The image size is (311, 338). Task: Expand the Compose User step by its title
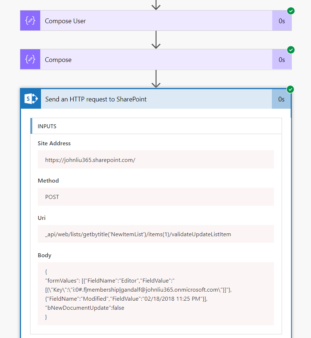tap(66, 21)
